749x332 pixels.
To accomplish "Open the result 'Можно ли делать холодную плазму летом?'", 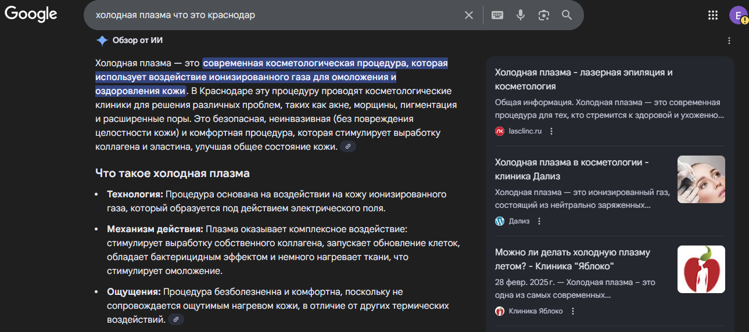I will tap(572, 259).
